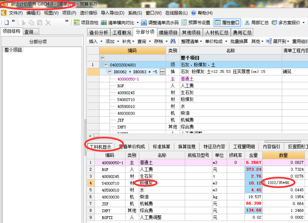Open the 在线服务(L) menu
The height and width of the screenshot is (223, 308).
pos(176,13)
